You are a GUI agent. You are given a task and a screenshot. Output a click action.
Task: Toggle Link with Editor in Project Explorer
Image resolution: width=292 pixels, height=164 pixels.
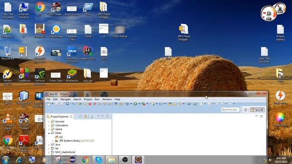86,117
